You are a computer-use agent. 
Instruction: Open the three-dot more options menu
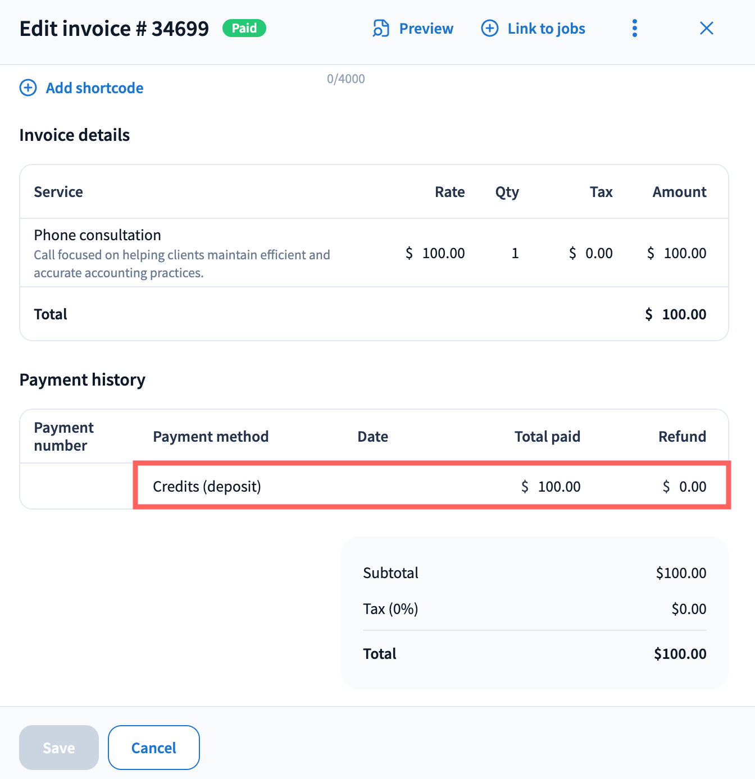[x=634, y=29]
